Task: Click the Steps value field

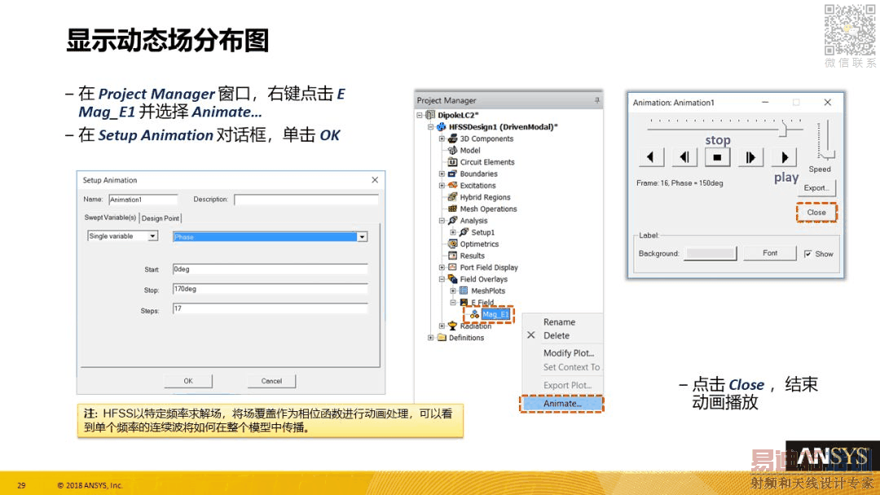Action: point(270,309)
